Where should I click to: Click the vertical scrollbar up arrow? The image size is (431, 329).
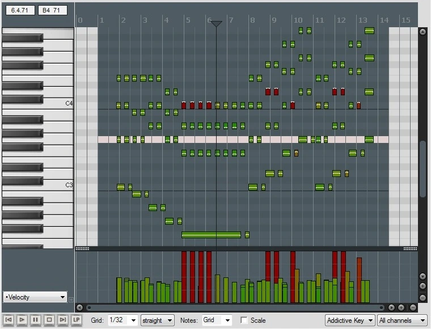click(423, 32)
